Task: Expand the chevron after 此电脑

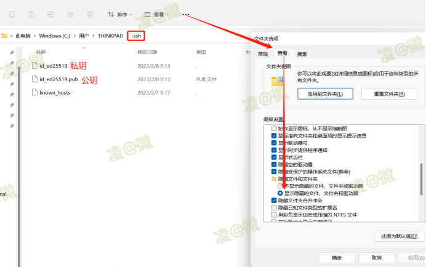Action: click(x=34, y=36)
